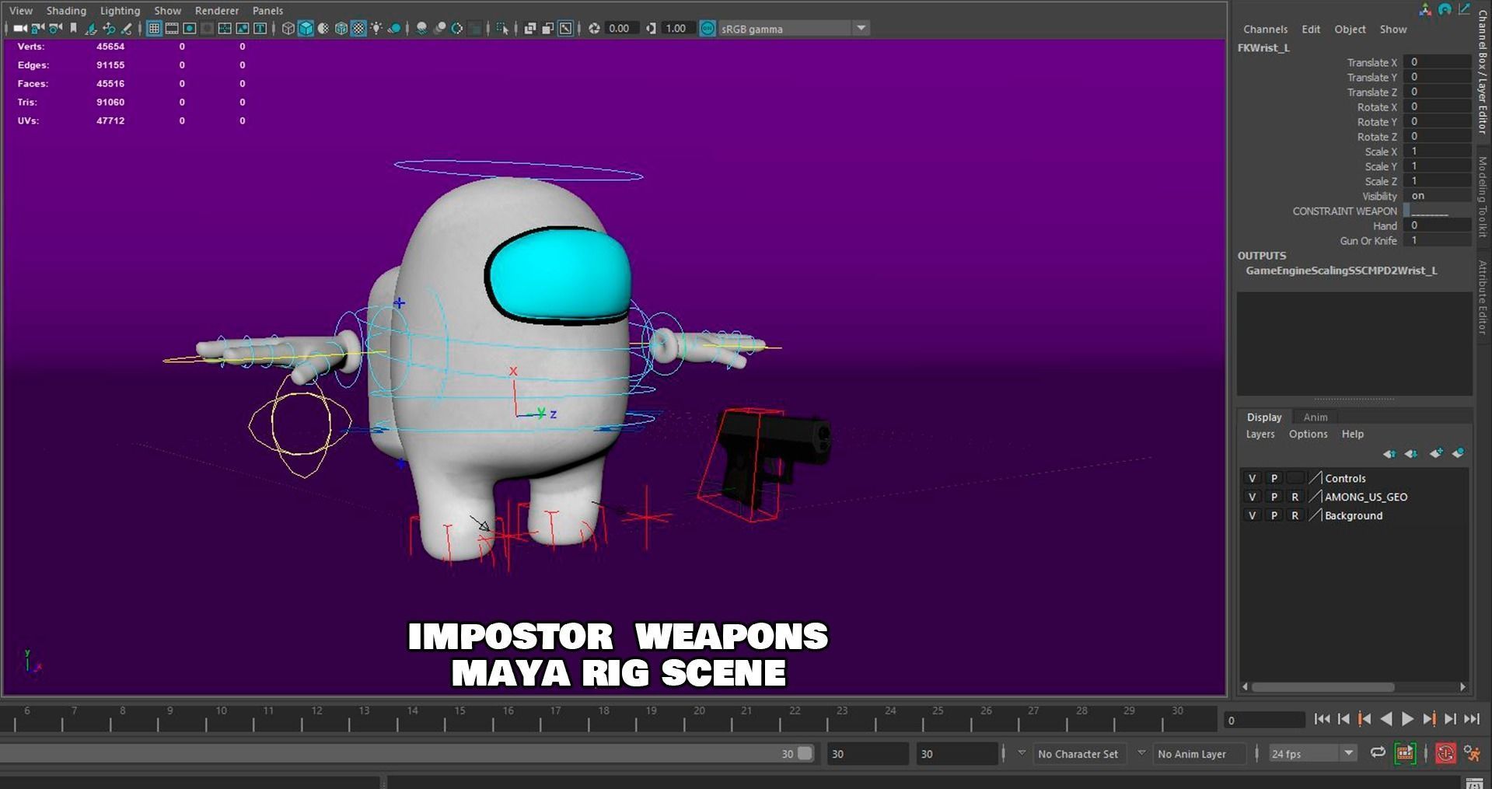Enable the Snap to Grid icon
This screenshot has width=1492, height=789.
pyautogui.click(x=154, y=28)
